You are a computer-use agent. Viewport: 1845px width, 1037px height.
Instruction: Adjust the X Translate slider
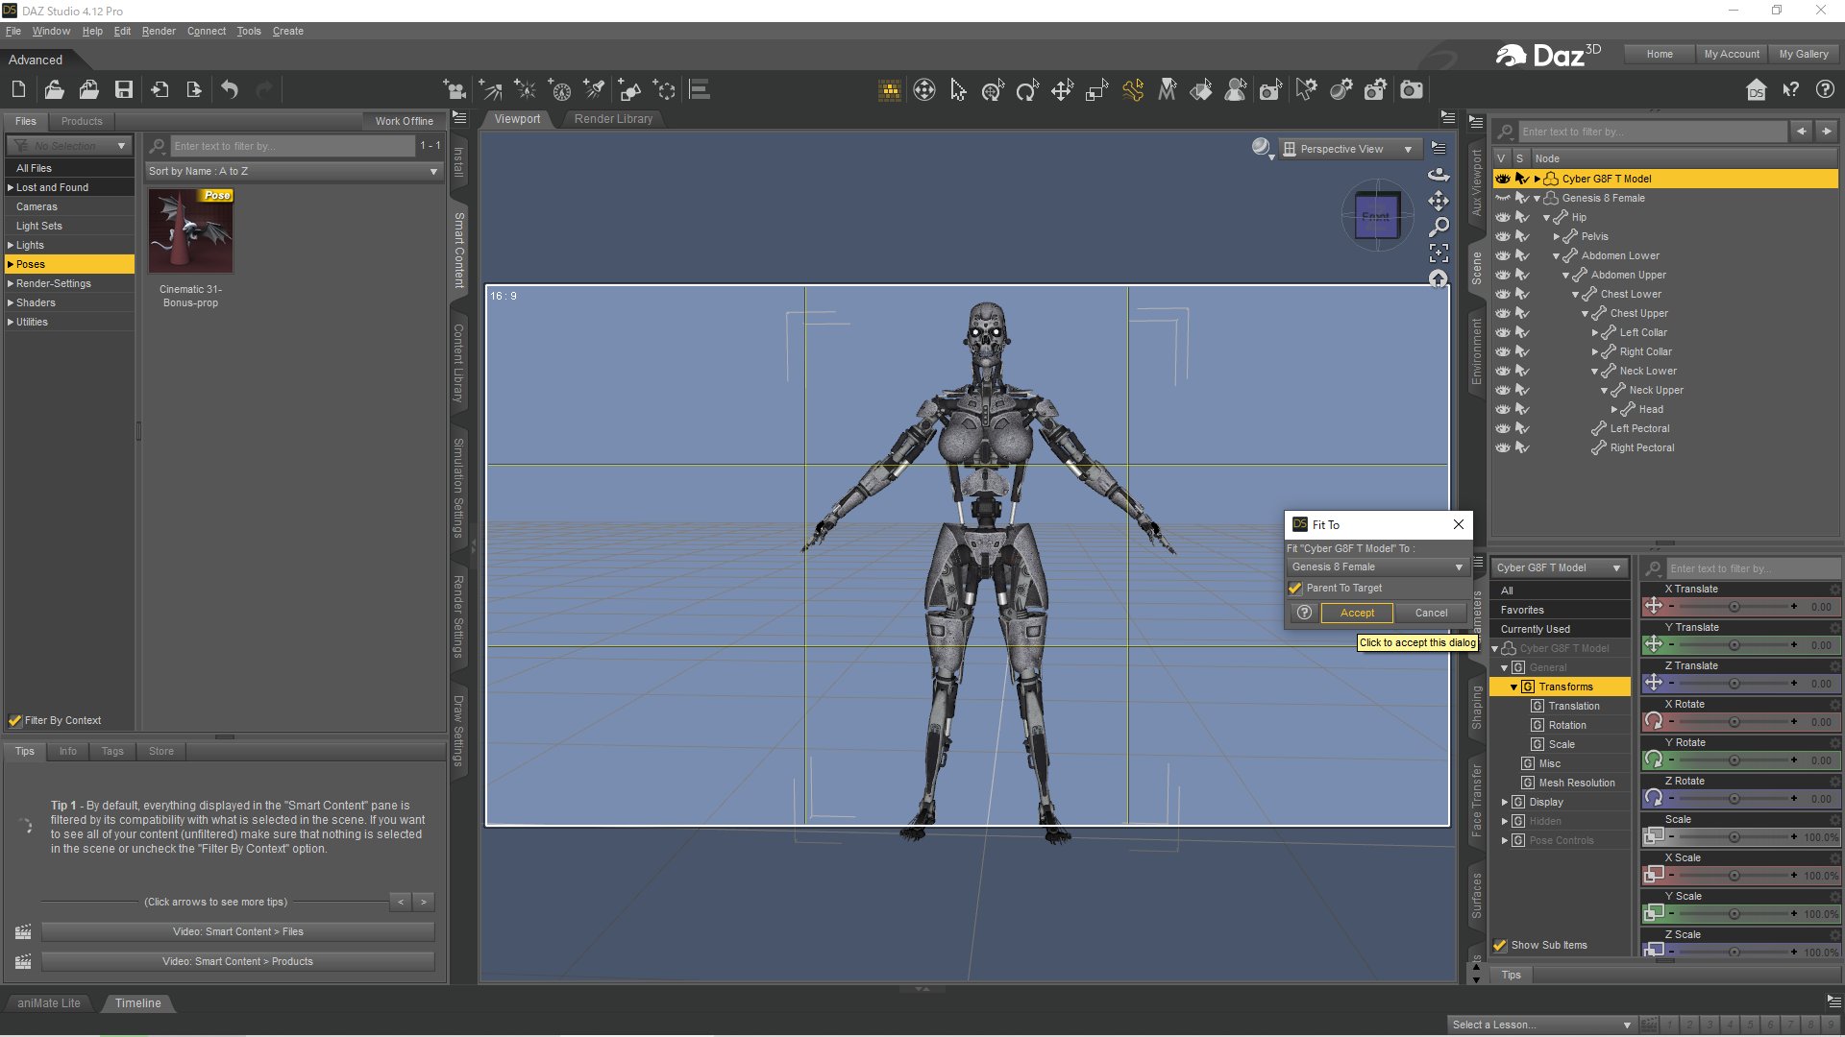pyautogui.click(x=1734, y=607)
